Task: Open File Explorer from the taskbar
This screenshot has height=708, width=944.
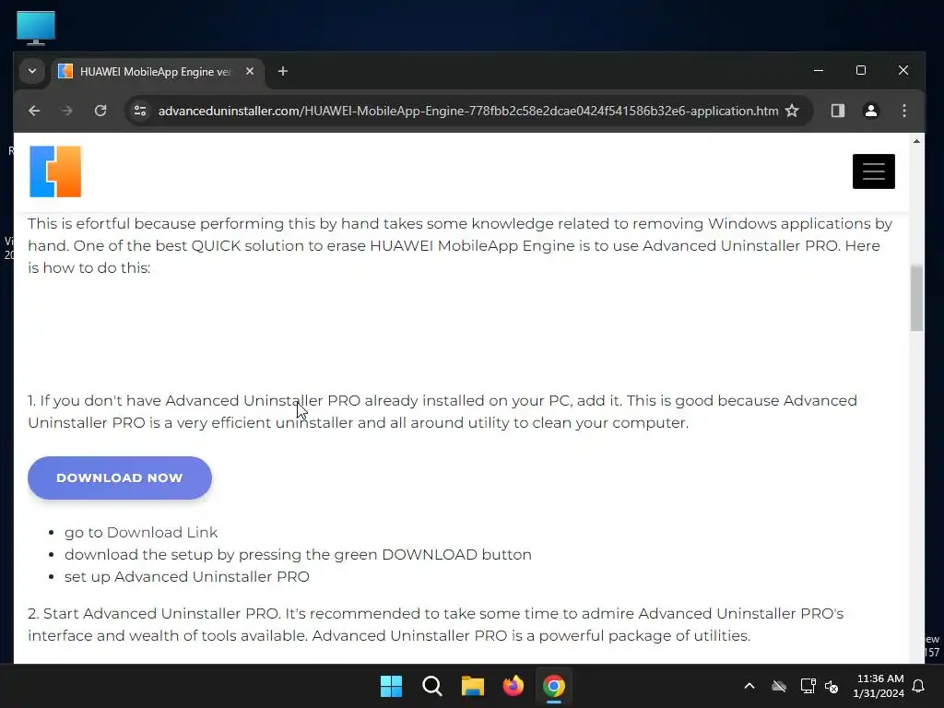Action: pyautogui.click(x=473, y=686)
